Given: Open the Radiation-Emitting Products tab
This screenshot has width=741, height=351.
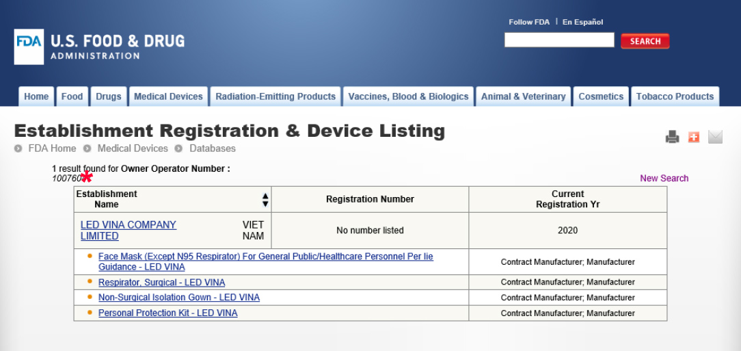Looking at the screenshot, I should [x=275, y=96].
